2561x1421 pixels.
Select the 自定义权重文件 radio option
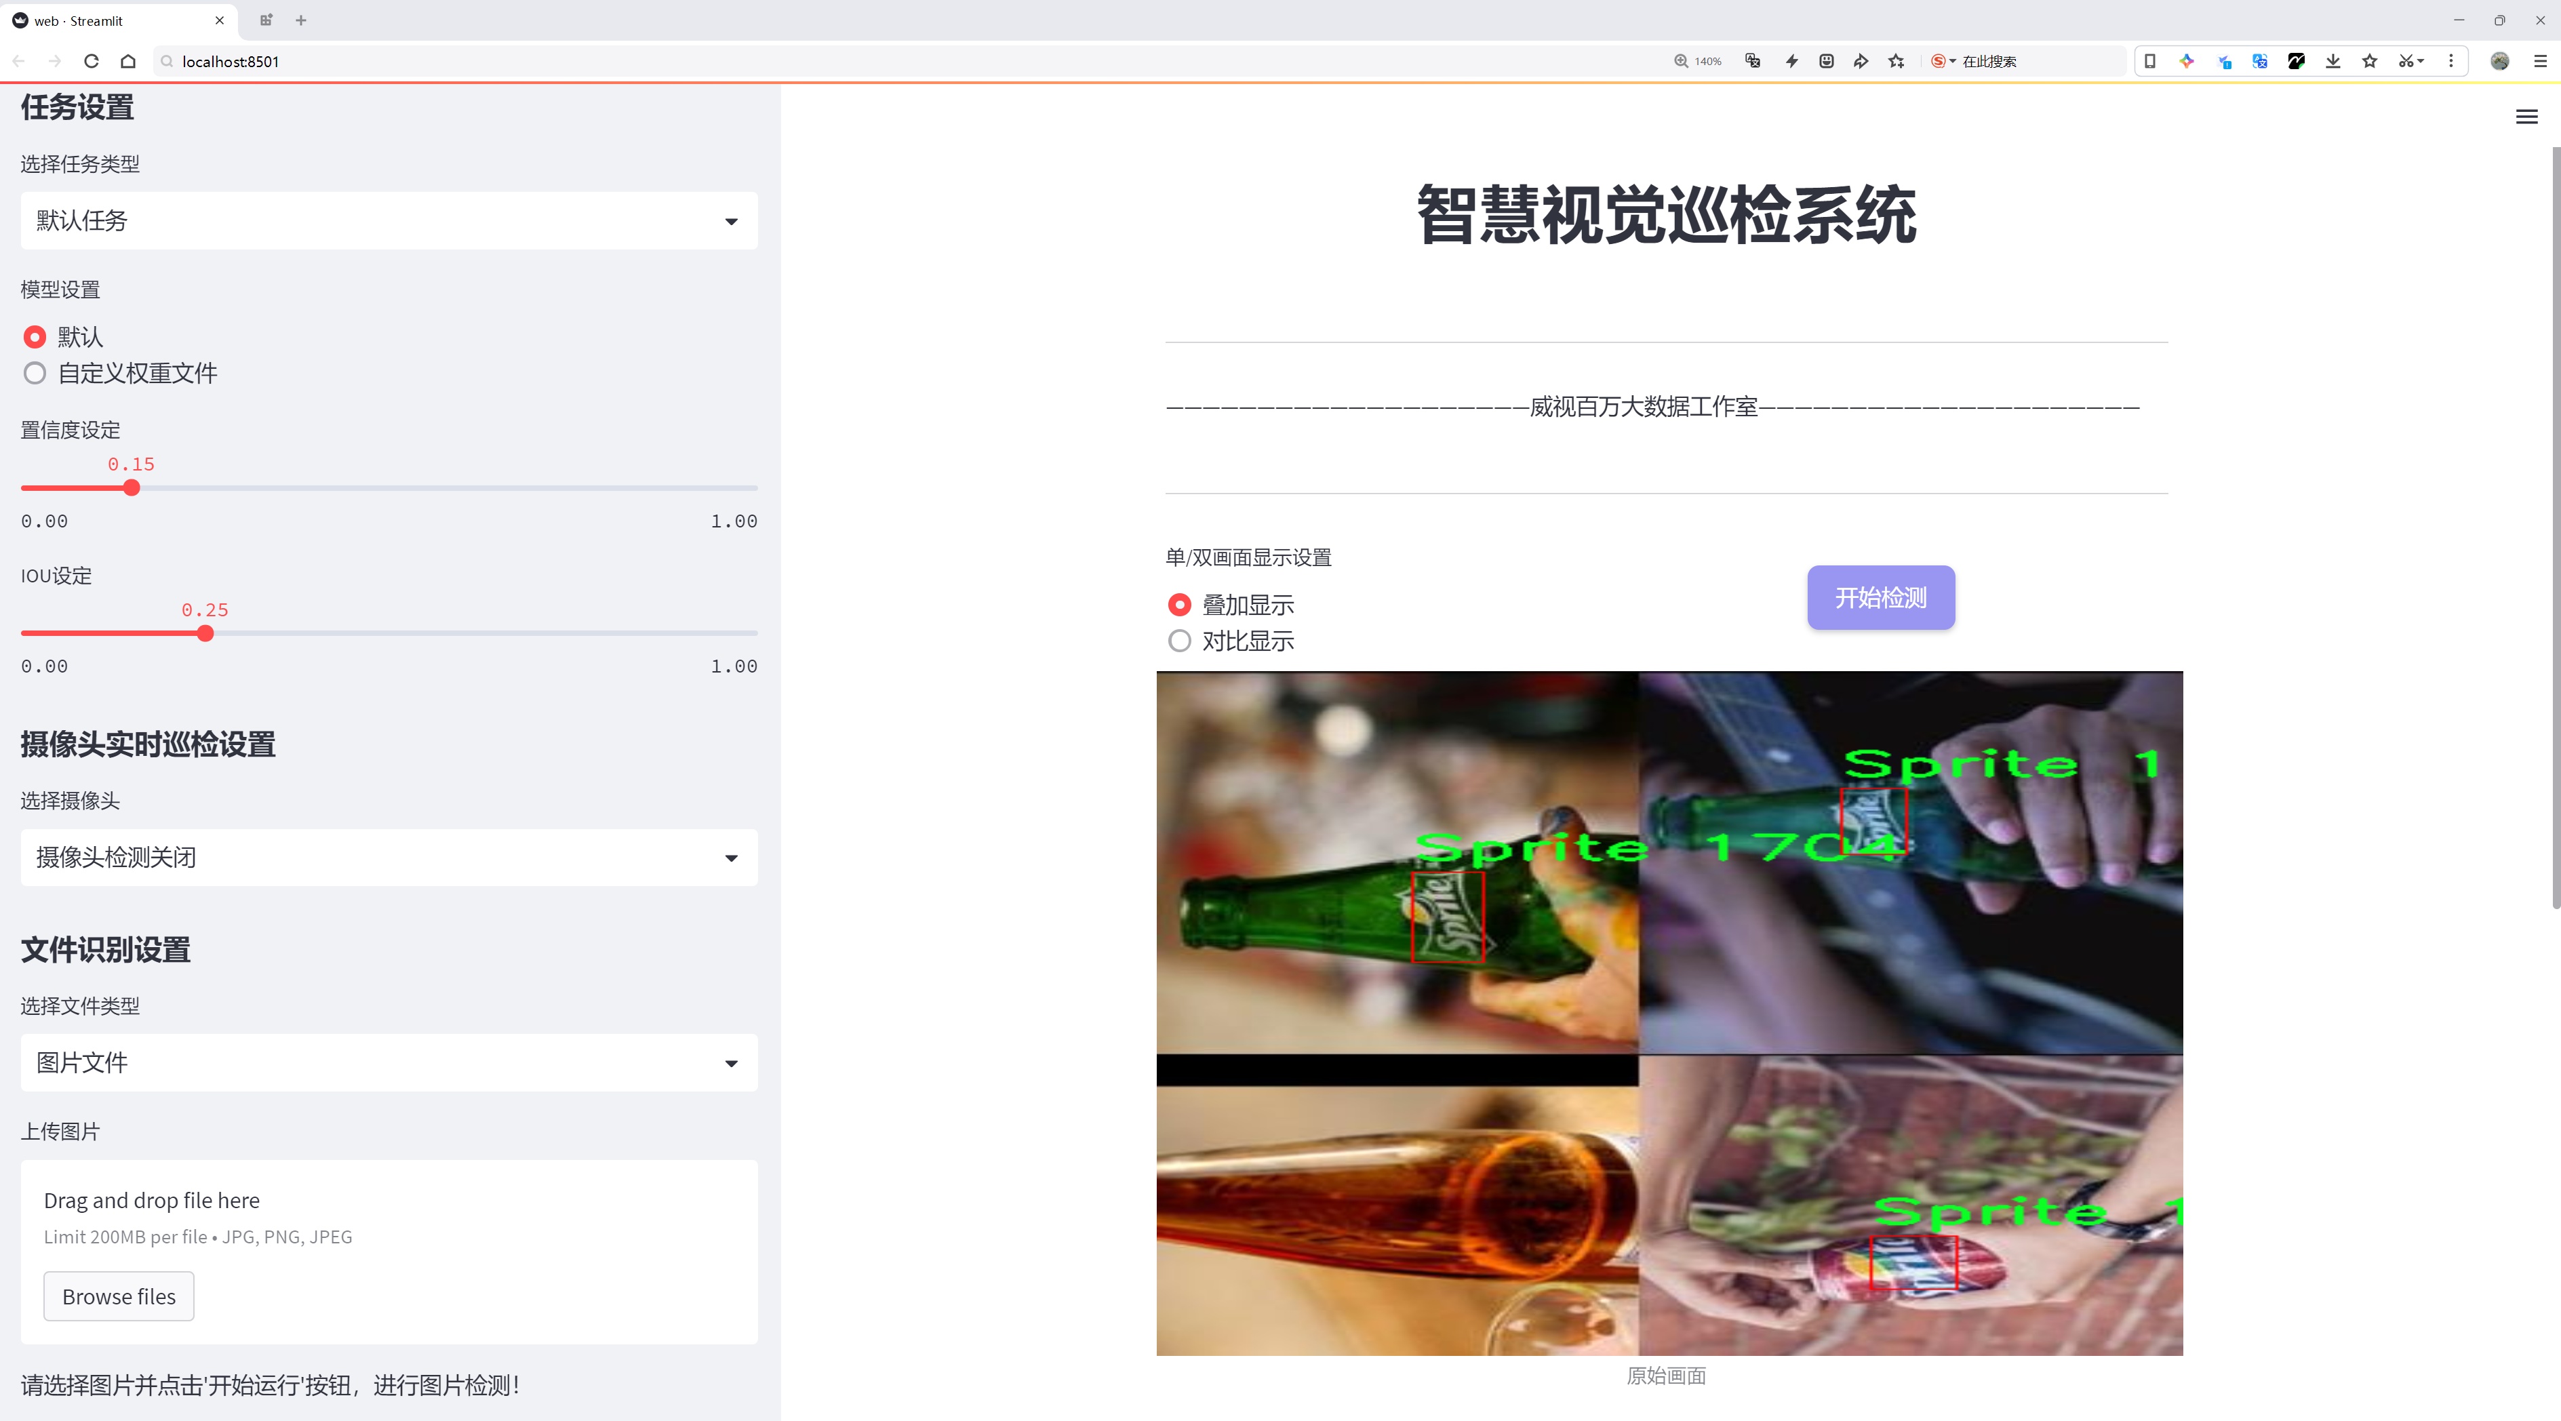[119, 373]
